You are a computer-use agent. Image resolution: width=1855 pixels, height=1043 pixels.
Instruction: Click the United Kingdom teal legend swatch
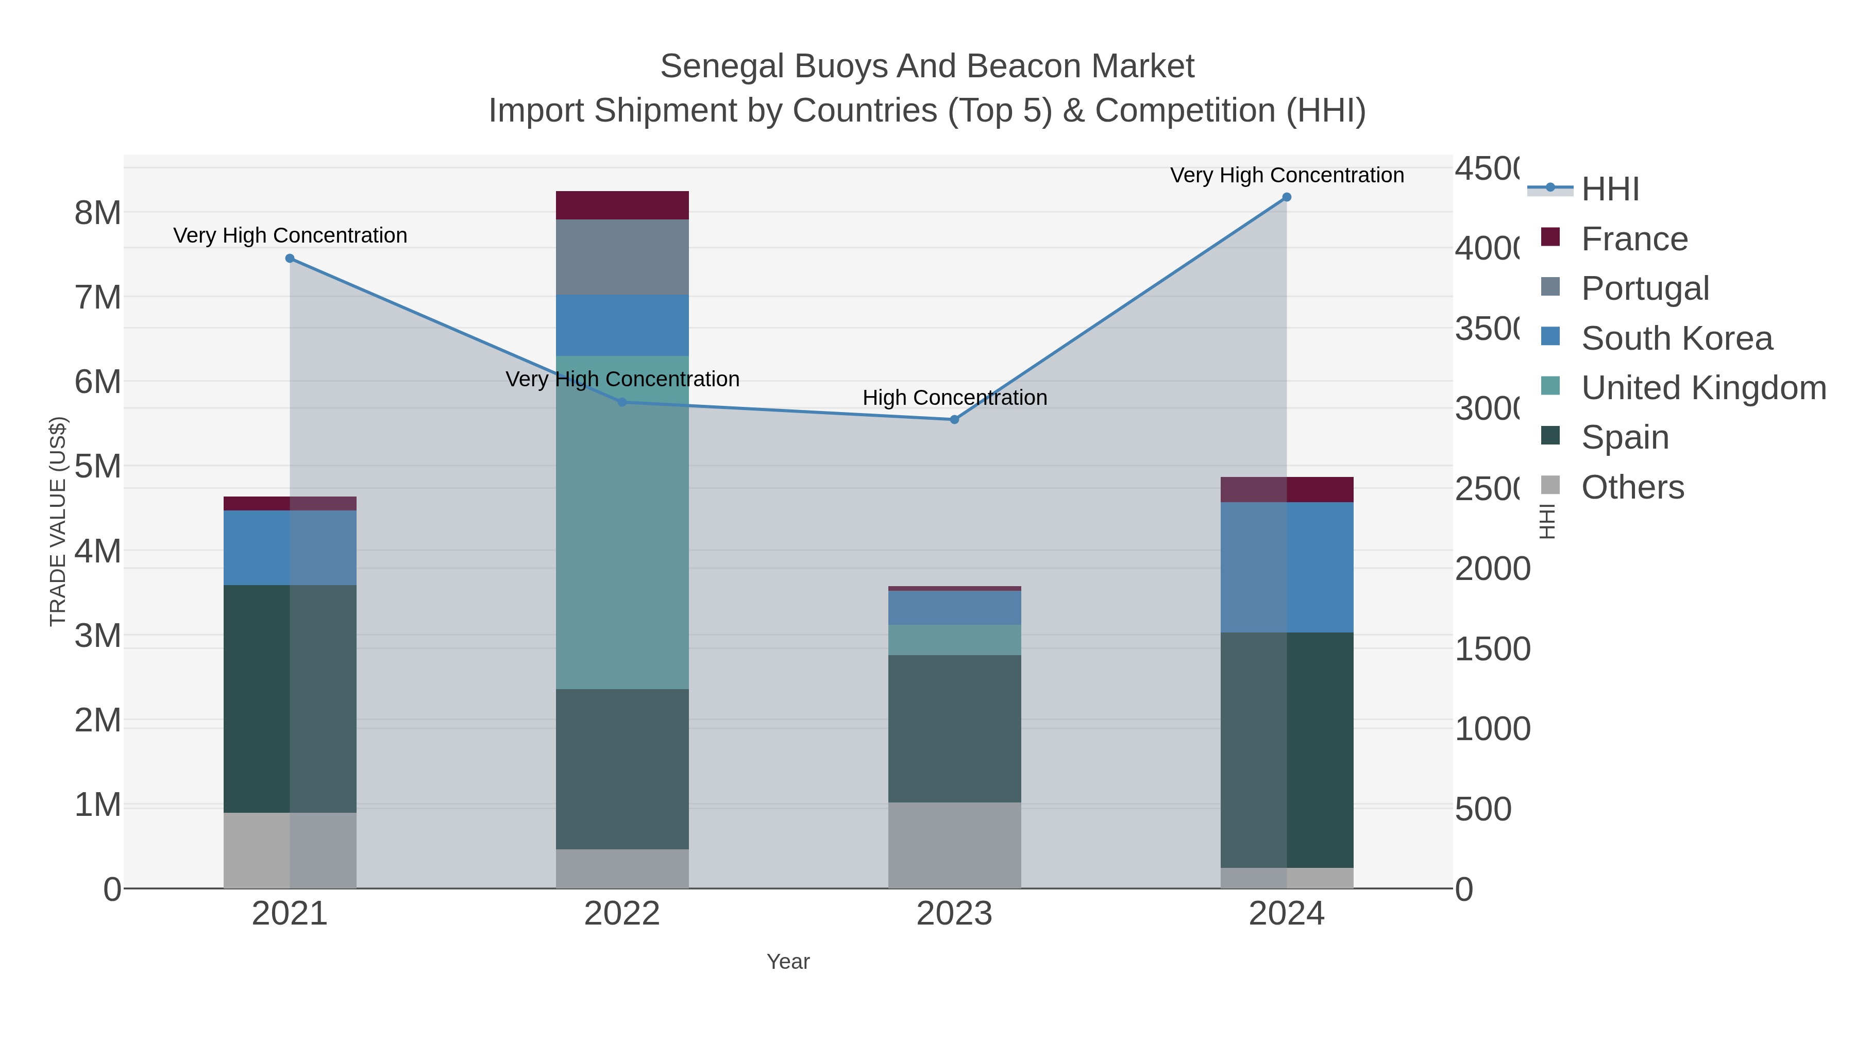pos(1550,386)
